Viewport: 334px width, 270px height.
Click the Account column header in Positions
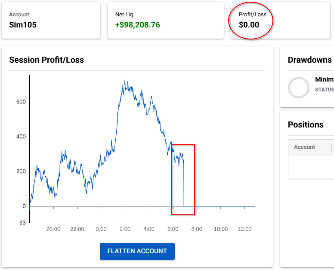[x=304, y=147]
